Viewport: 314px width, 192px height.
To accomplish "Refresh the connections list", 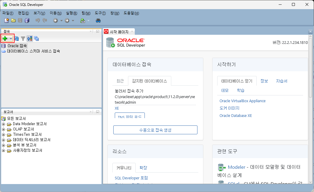I will coord(16,38).
